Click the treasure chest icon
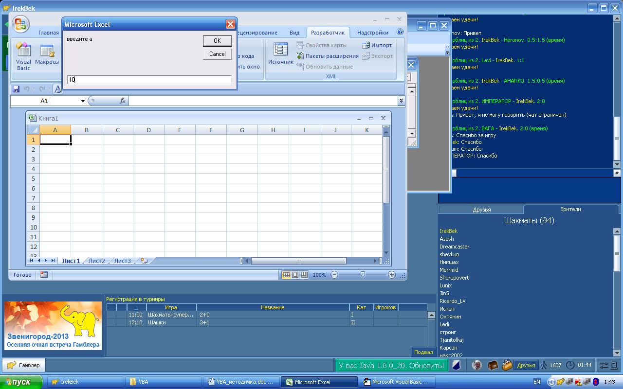The image size is (623, 389). [493, 365]
